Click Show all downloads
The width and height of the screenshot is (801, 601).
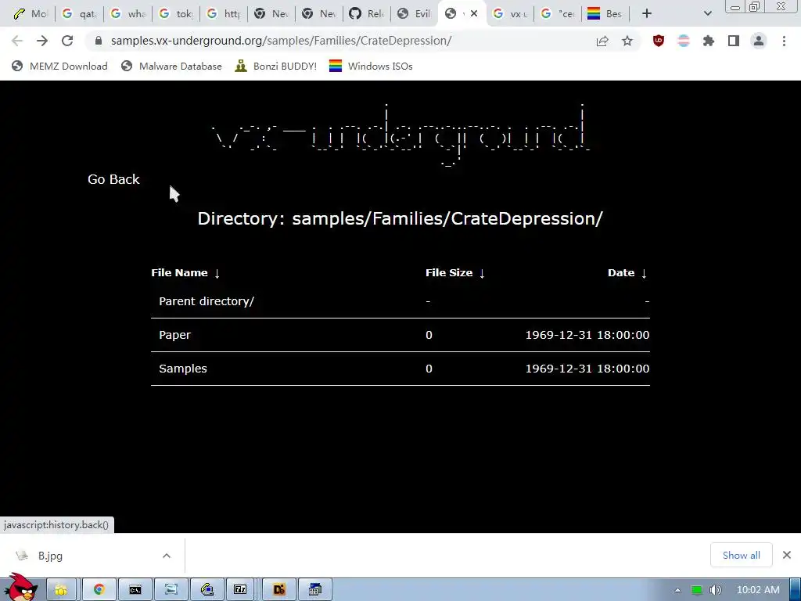pyautogui.click(x=742, y=556)
